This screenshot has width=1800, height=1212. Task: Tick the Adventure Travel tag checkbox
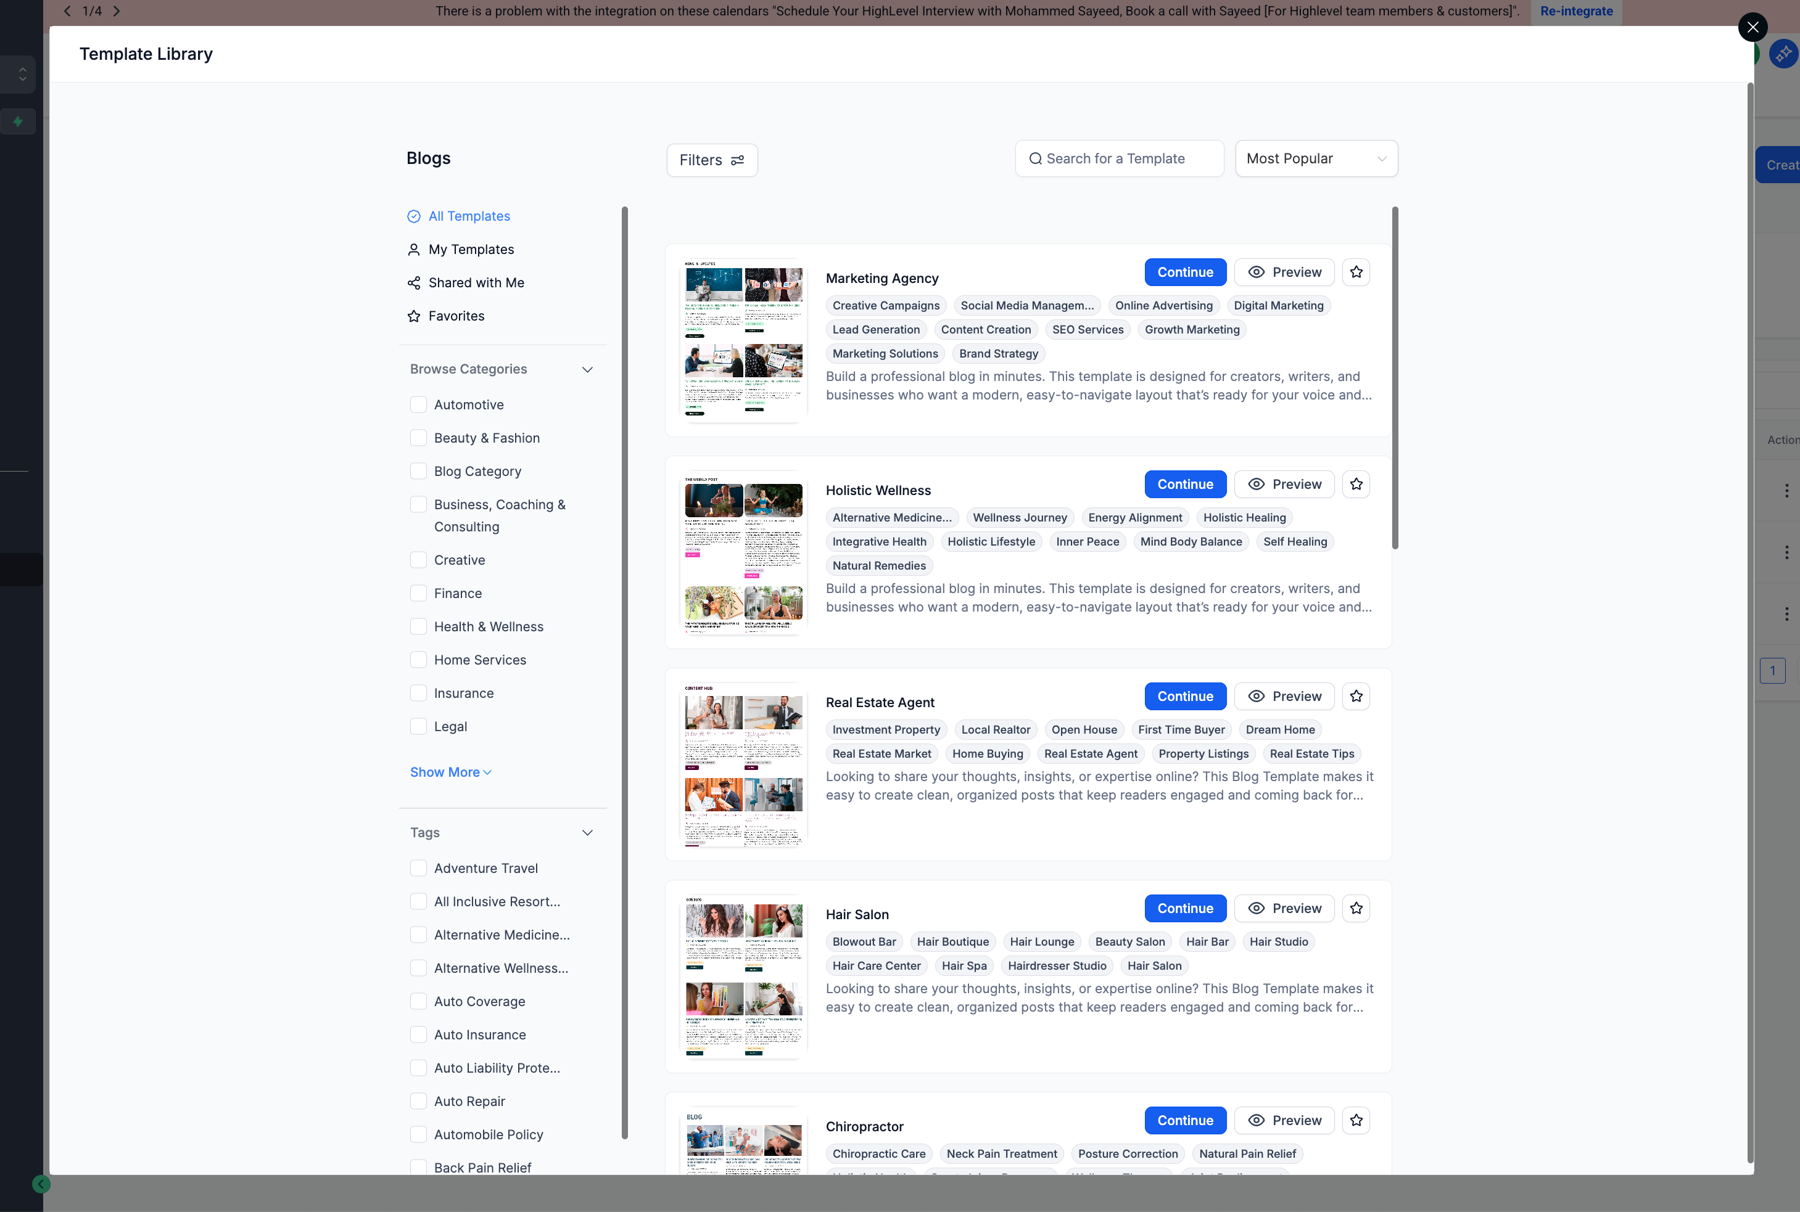418,868
